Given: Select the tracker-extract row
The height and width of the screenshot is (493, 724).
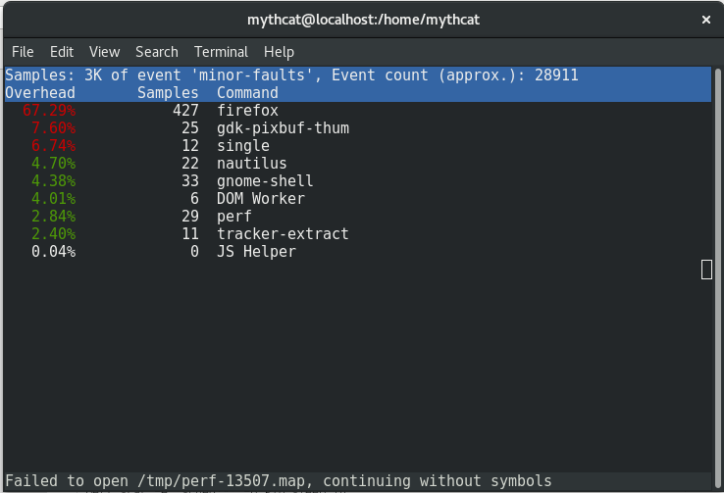Looking at the screenshot, I should pyautogui.click(x=358, y=234).
